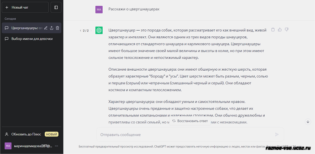Delete the Цвергшнауцеры chat with trash icon
315x154 pixels.
[57, 28]
